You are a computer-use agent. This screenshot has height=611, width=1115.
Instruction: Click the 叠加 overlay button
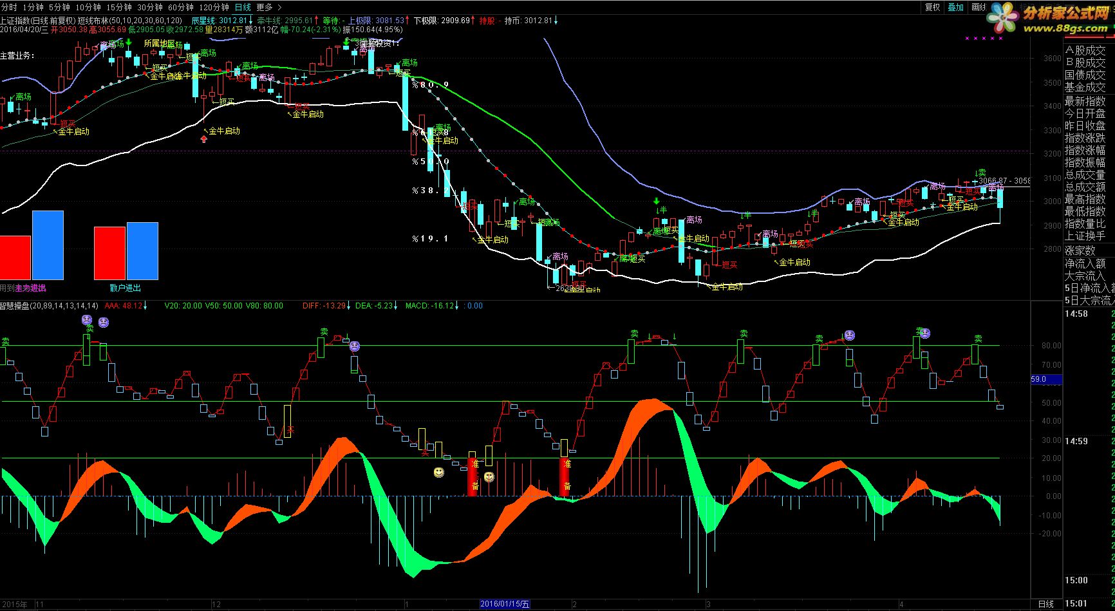[955, 7]
